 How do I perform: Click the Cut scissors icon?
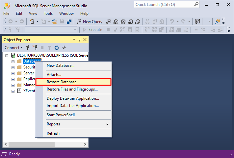[147, 22]
